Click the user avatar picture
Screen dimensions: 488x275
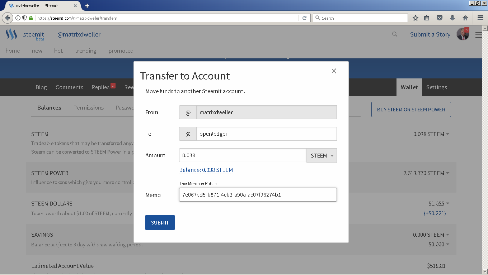[x=463, y=34]
